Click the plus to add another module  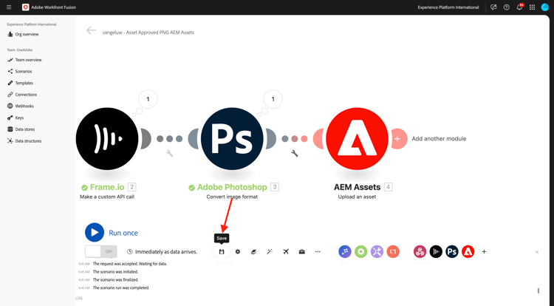click(x=398, y=139)
